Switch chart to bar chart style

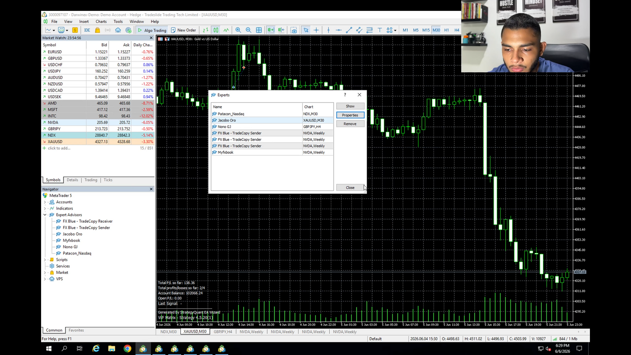pos(205,30)
